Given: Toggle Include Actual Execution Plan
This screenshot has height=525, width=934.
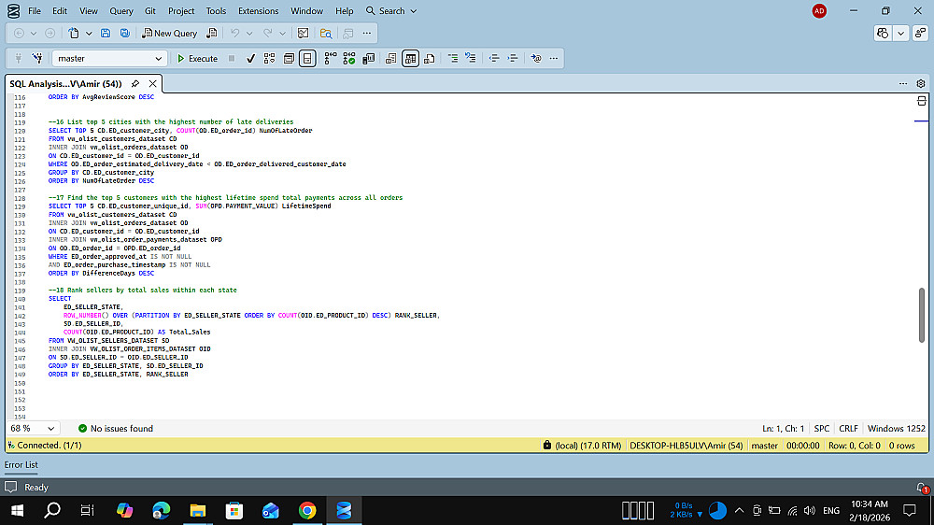Looking at the screenshot, I should [x=330, y=59].
